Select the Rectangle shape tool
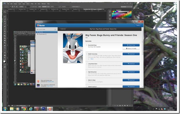This screenshot has height=114, width=180. pyautogui.click(x=4, y=53)
